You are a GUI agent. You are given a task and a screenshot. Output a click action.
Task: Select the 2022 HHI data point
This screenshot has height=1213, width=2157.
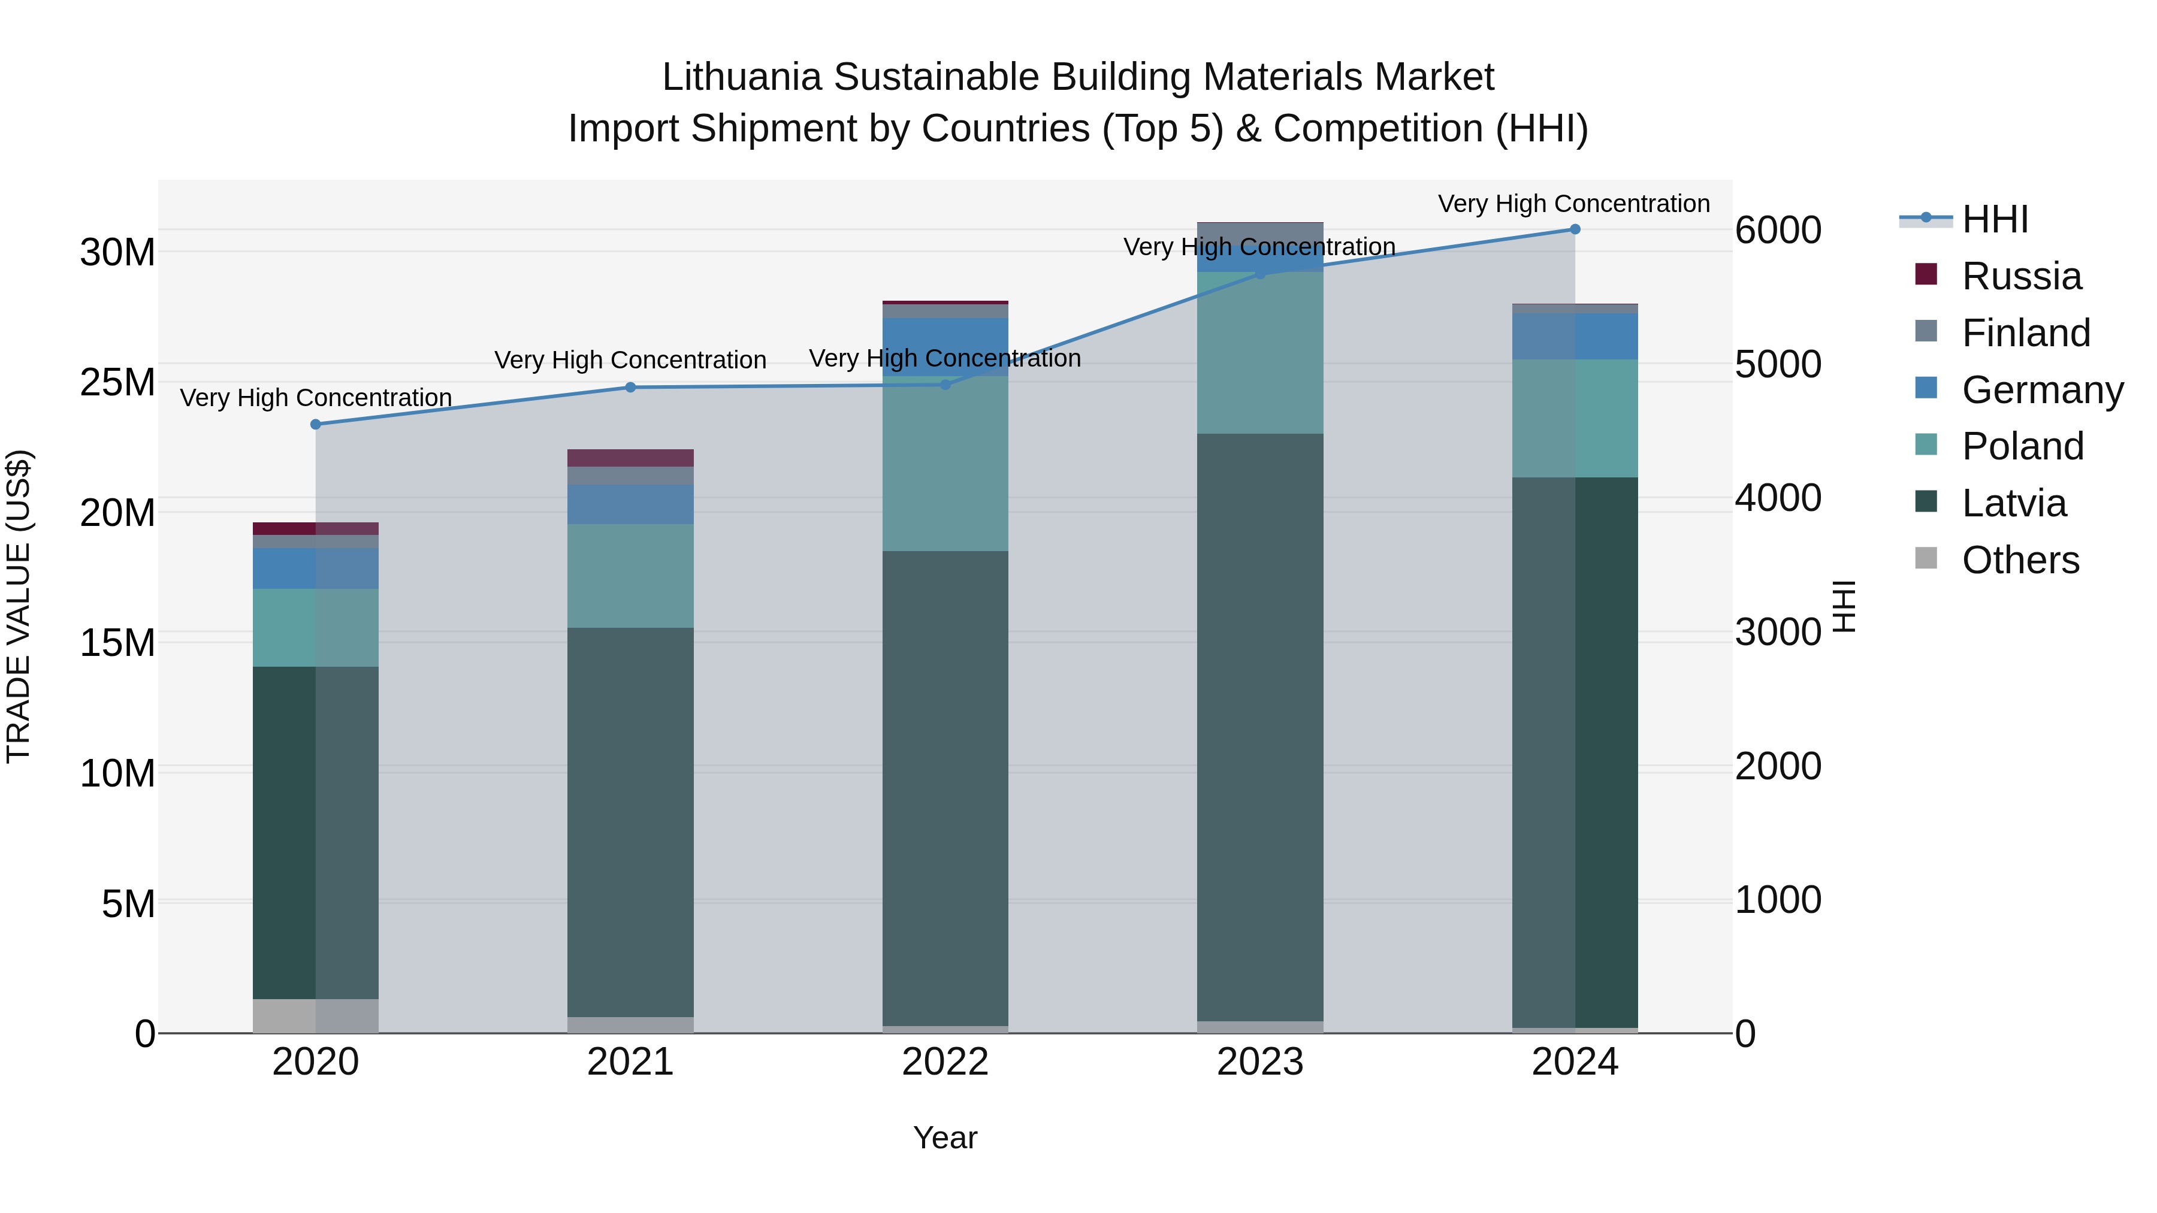(x=945, y=385)
